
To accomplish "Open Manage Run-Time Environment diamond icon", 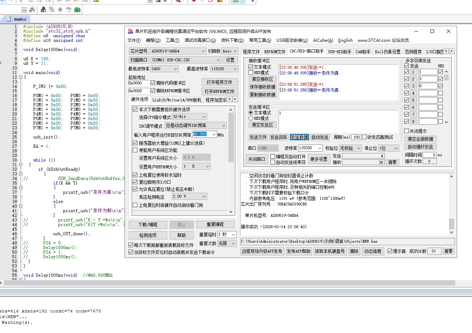I will point(60,10).
